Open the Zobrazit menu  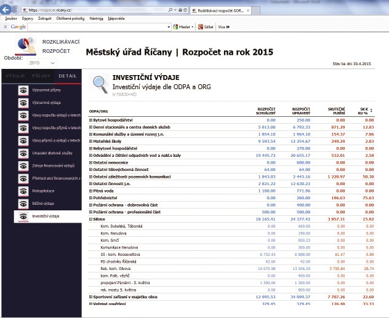click(45, 18)
